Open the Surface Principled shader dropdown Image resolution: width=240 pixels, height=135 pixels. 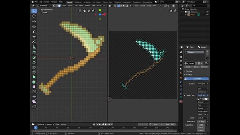click(x=202, y=84)
